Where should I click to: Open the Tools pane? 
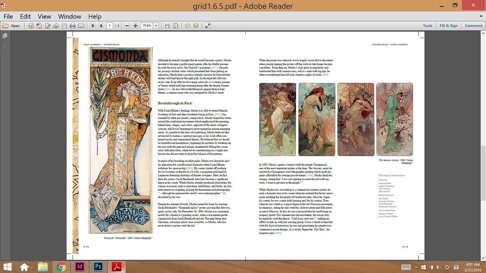point(428,25)
